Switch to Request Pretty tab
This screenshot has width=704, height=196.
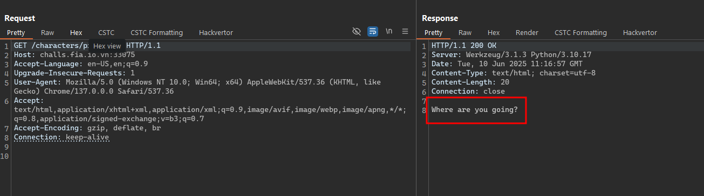point(16,33)
